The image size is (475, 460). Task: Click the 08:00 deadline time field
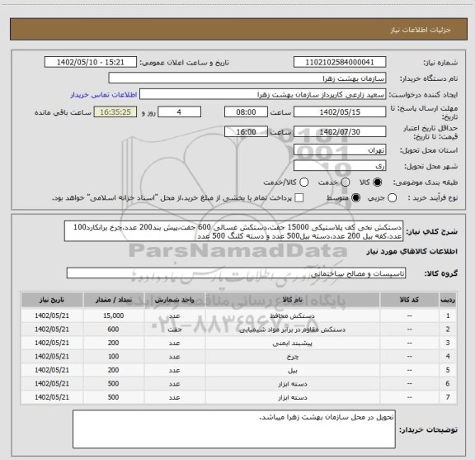click(x=246, y=112)
